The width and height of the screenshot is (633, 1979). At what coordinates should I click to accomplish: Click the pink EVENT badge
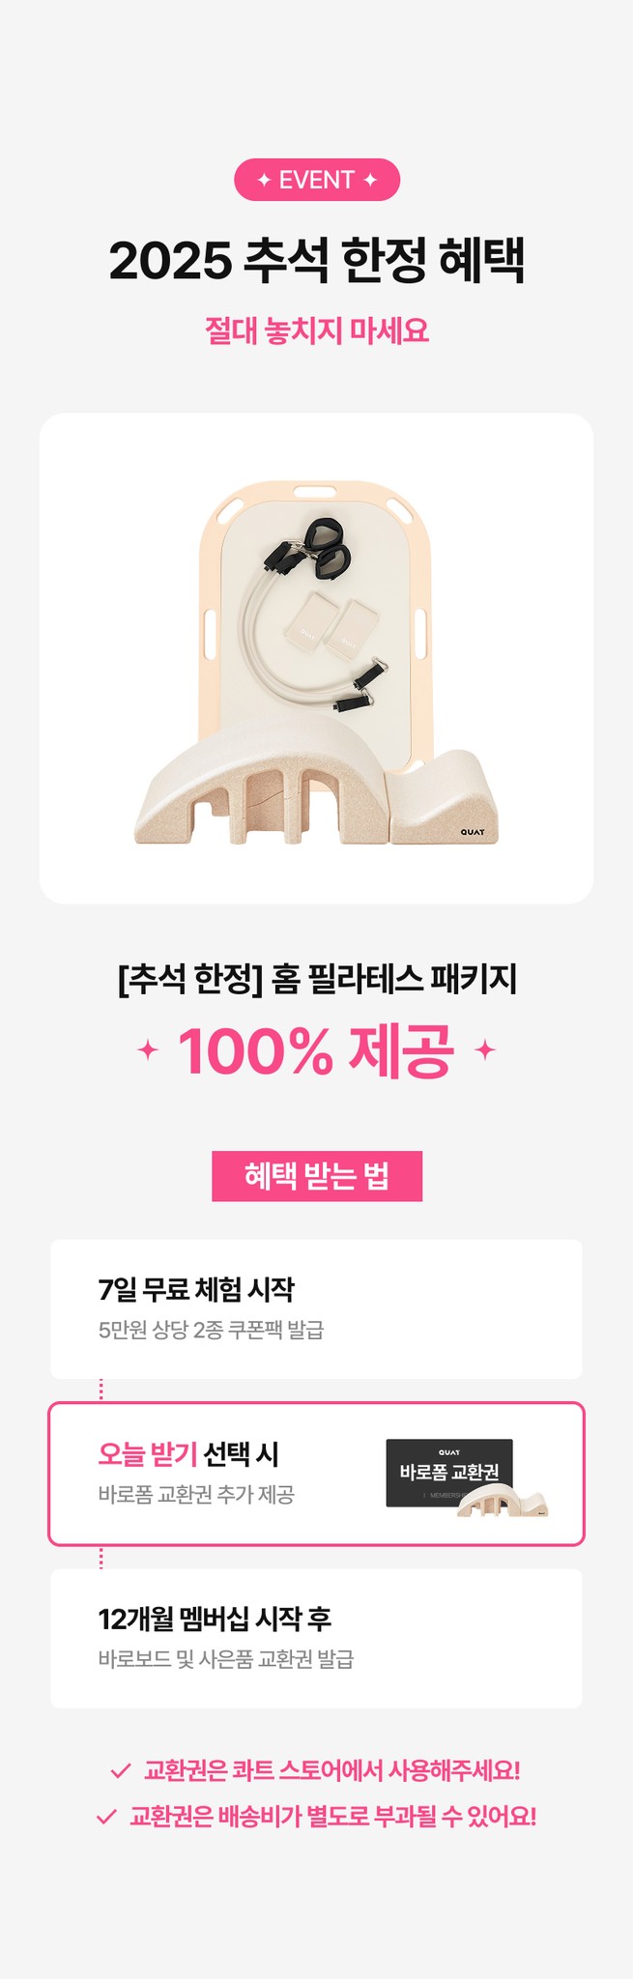[316, 180]
